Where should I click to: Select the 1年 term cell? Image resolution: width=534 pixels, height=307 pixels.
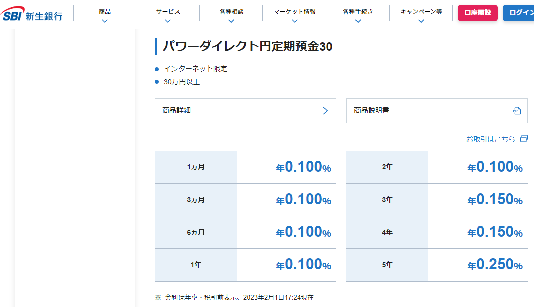(196, 265)
